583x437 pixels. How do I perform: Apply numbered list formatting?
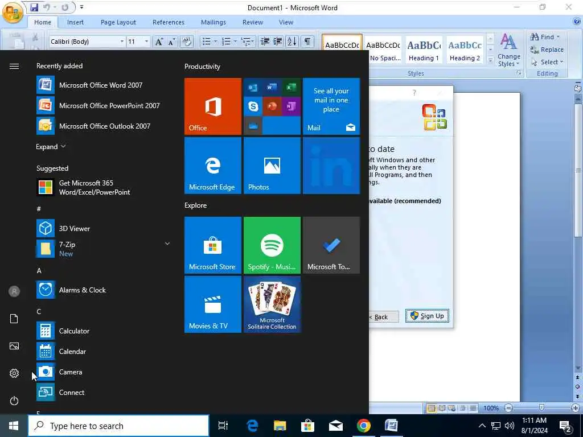tap(226, 42)
